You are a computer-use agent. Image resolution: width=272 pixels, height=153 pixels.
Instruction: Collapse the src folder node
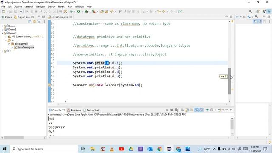6,40
